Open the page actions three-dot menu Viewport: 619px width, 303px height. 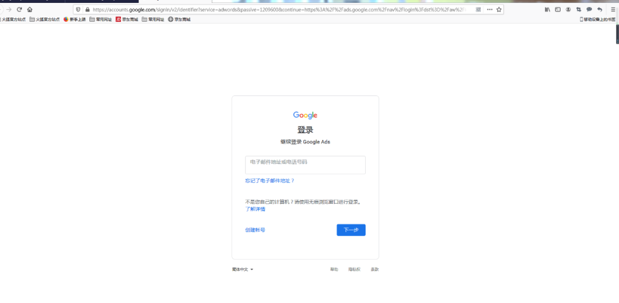point(489,10)
